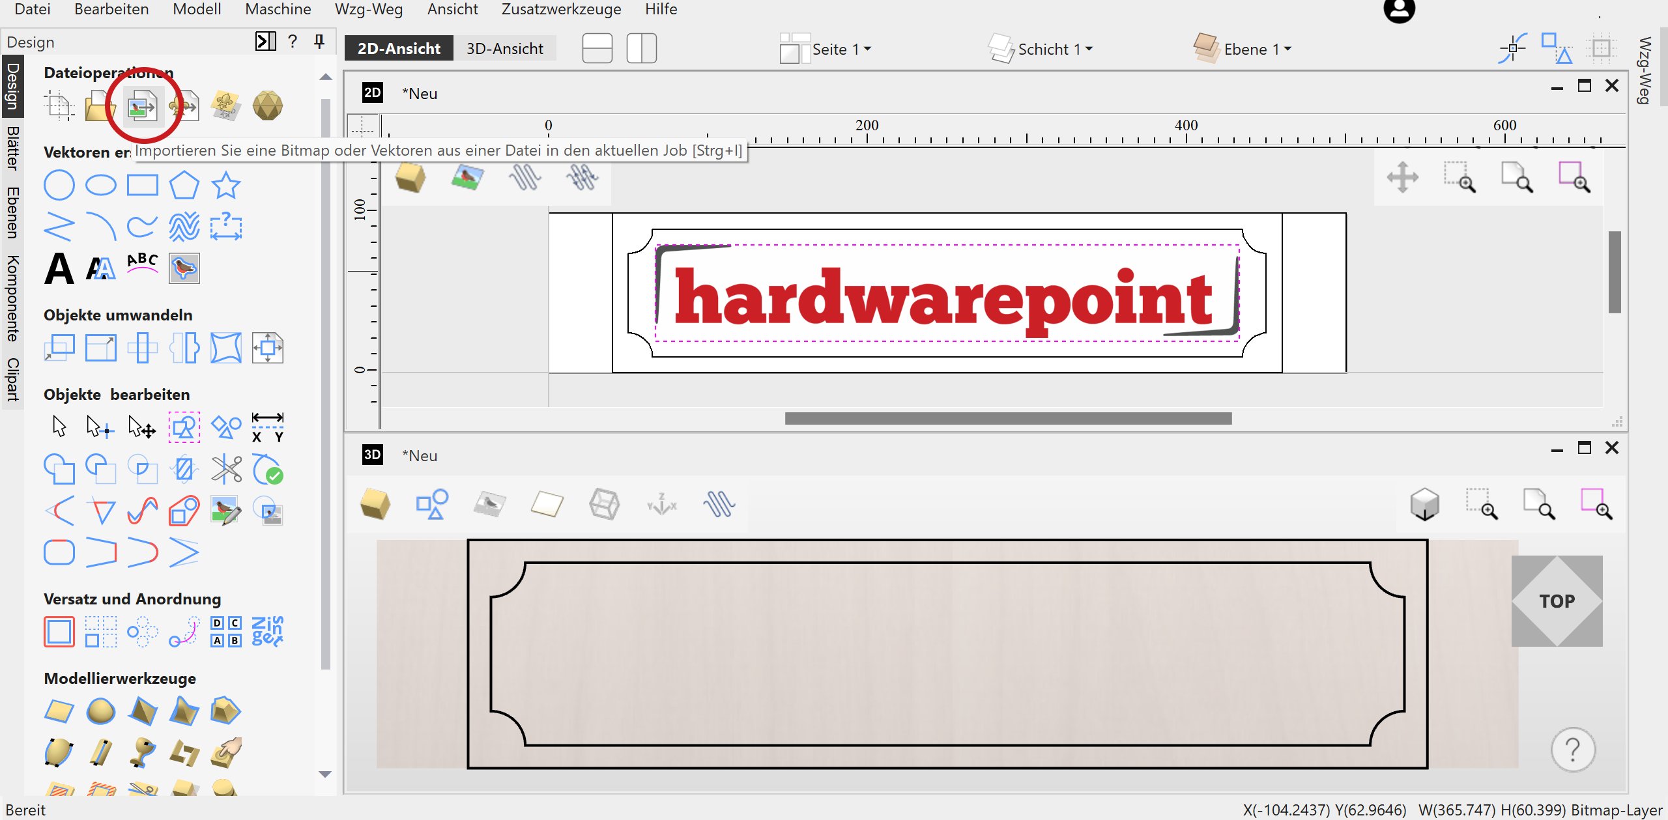Open the Datei menu
Screen dimensions: 1668x820
click(32, 9)
